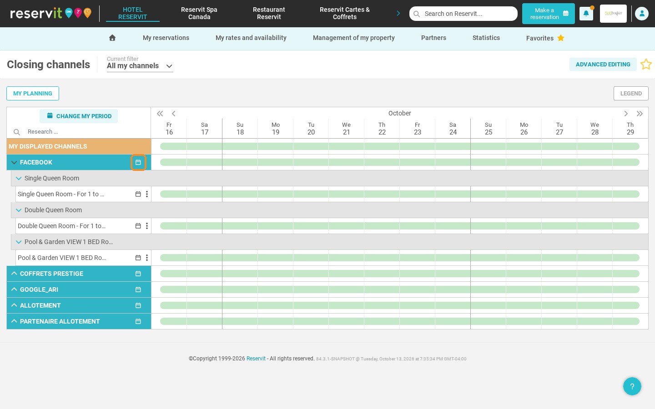This screenshot has height=409, width=655.
Task: Go to next day with right arrow
Action: click(626, 114)
